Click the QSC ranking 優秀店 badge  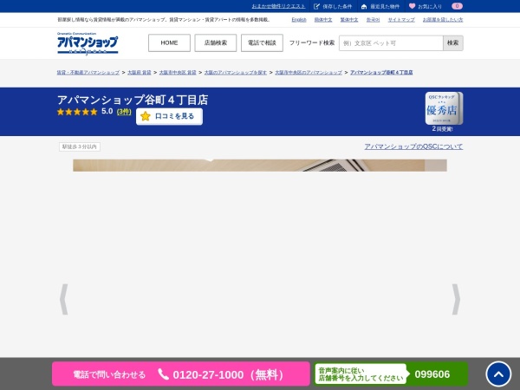[444, 108]
